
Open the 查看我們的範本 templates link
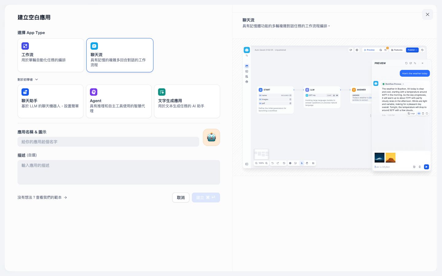(42, 197)
